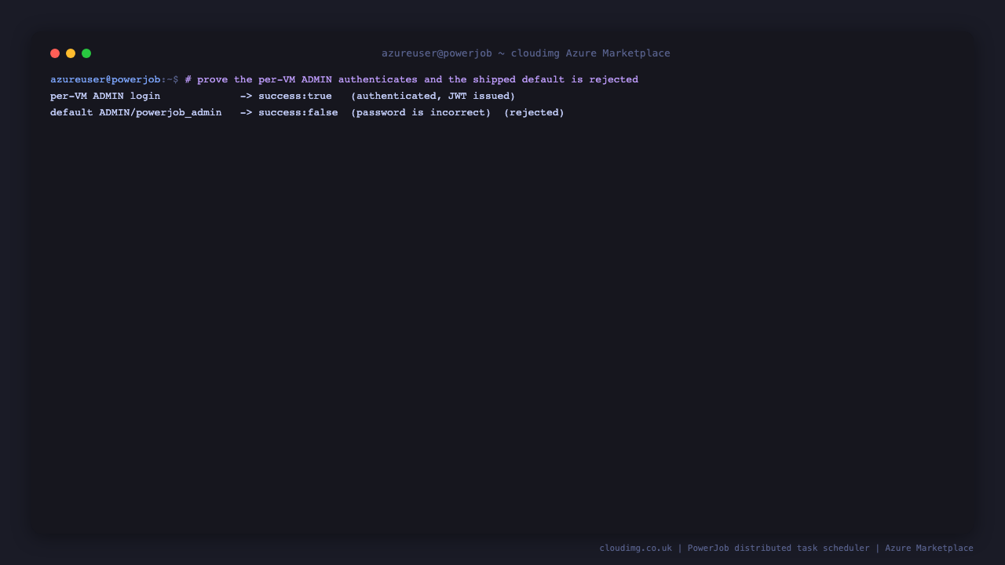Click the 'success:true' result
Image resolution: width=1005 pixels, height=565 pixels.
pos(295,96)
